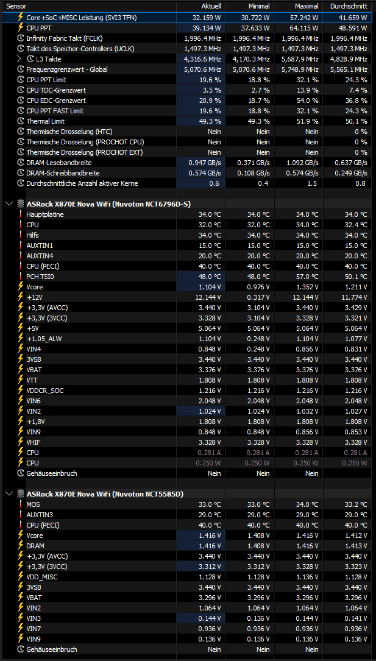Click the clock icon of CPU PPT Limit
The width and height of the screenshot is (376, 661).
point(20,80)
